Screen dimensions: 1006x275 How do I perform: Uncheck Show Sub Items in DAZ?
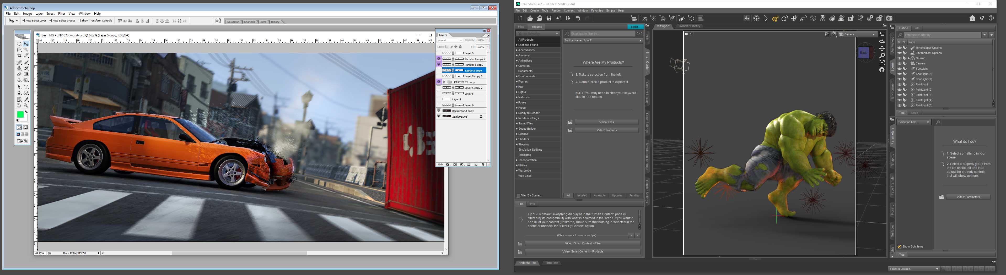tap(899, 246)
